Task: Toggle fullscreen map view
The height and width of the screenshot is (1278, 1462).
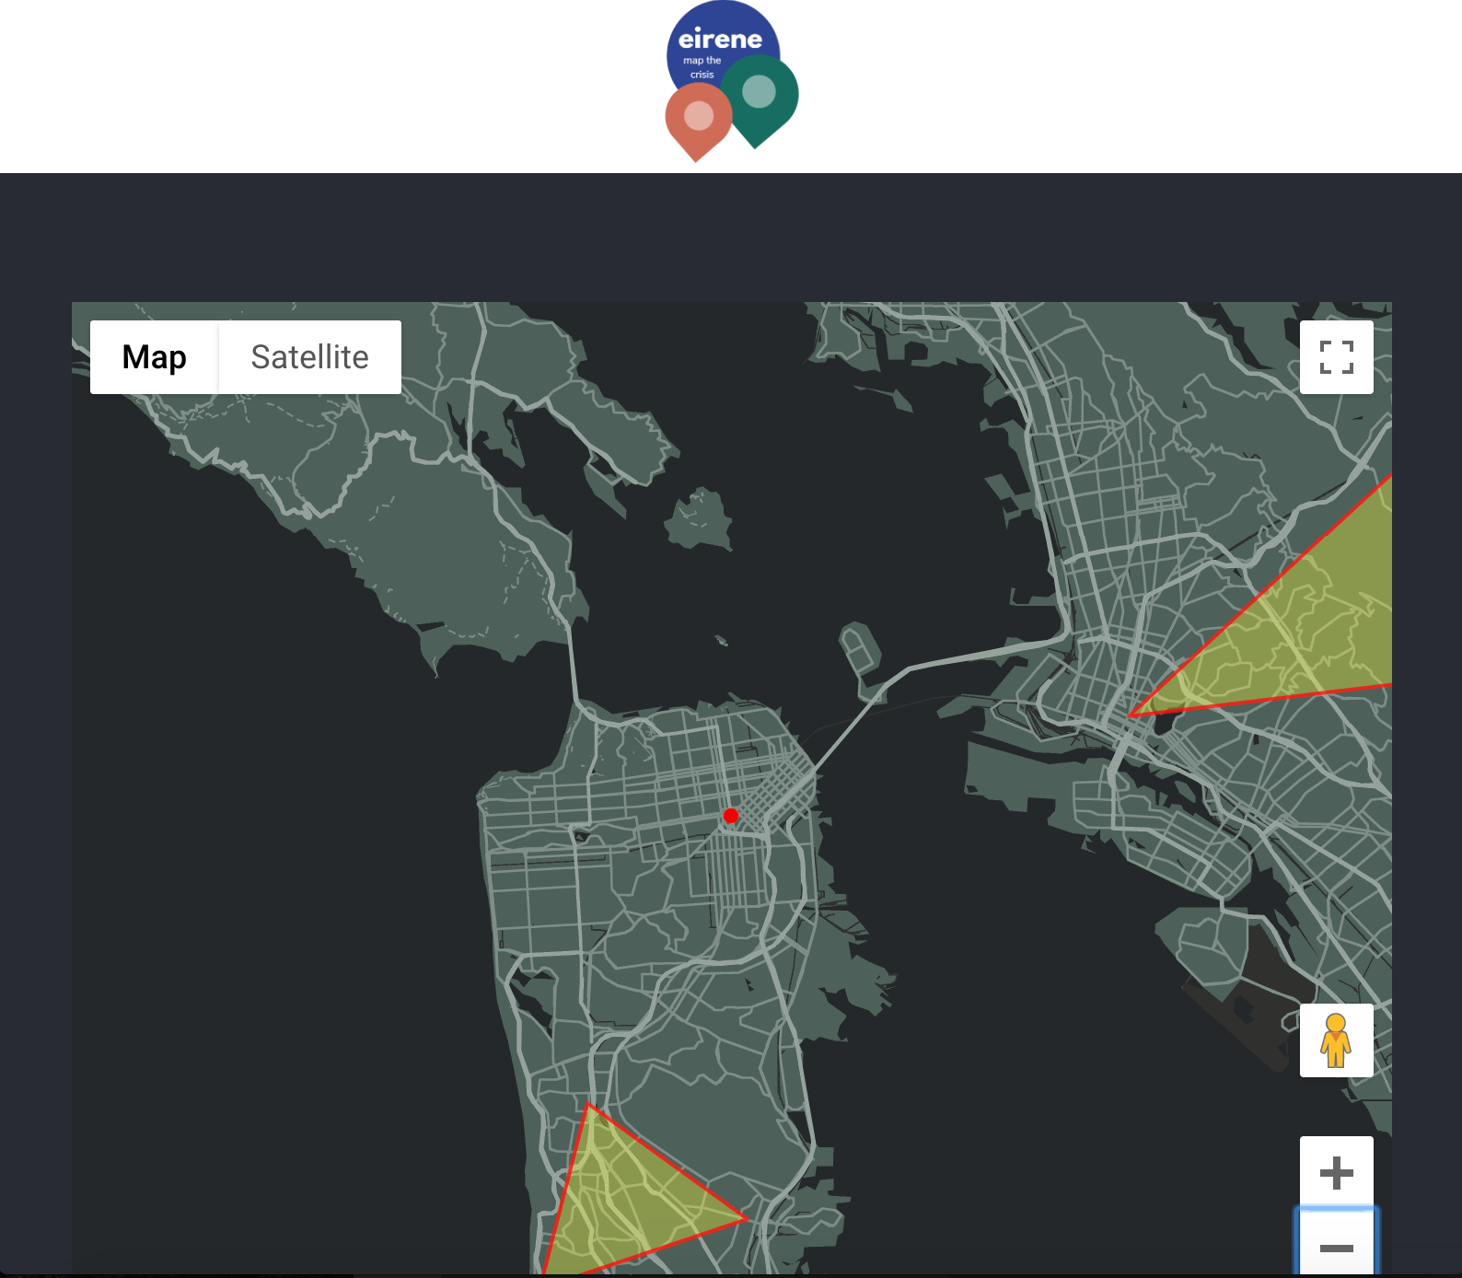Action: coord(1336,357)
